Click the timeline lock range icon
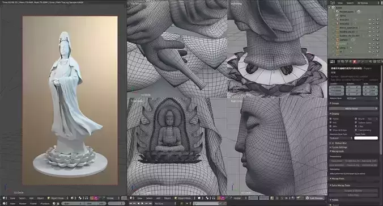The image size is (383, 206). coord(58,204)
